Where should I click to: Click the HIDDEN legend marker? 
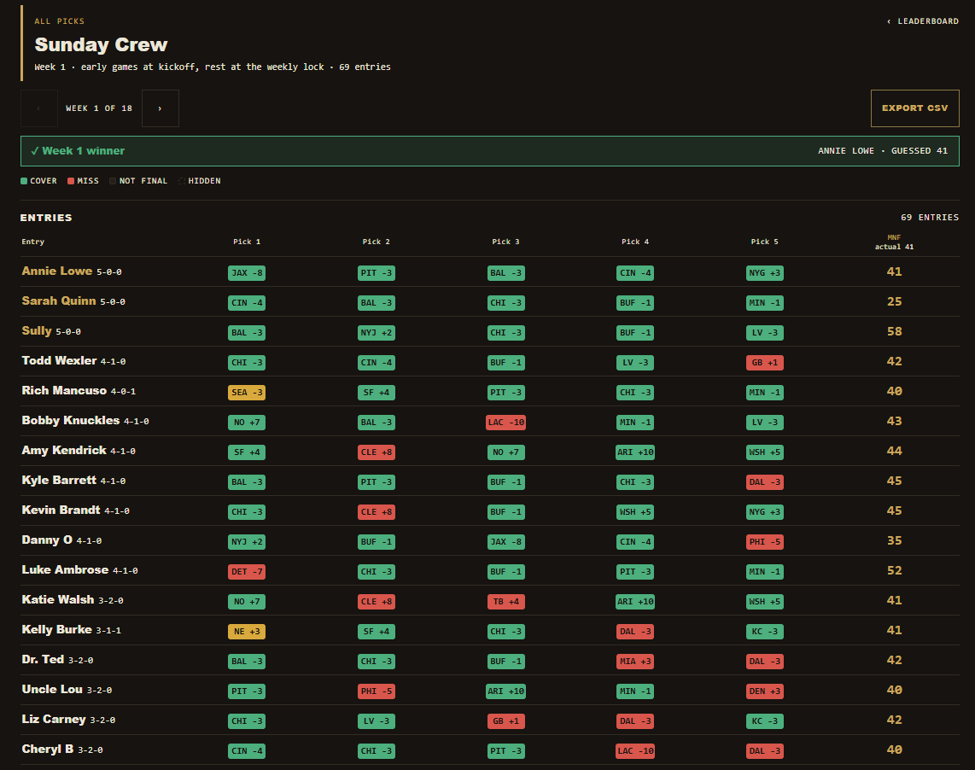(182, 181)
